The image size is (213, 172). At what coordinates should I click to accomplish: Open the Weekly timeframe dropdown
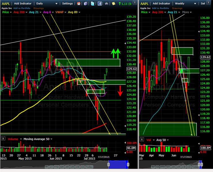pyautogui.click(x=195, y=4)
